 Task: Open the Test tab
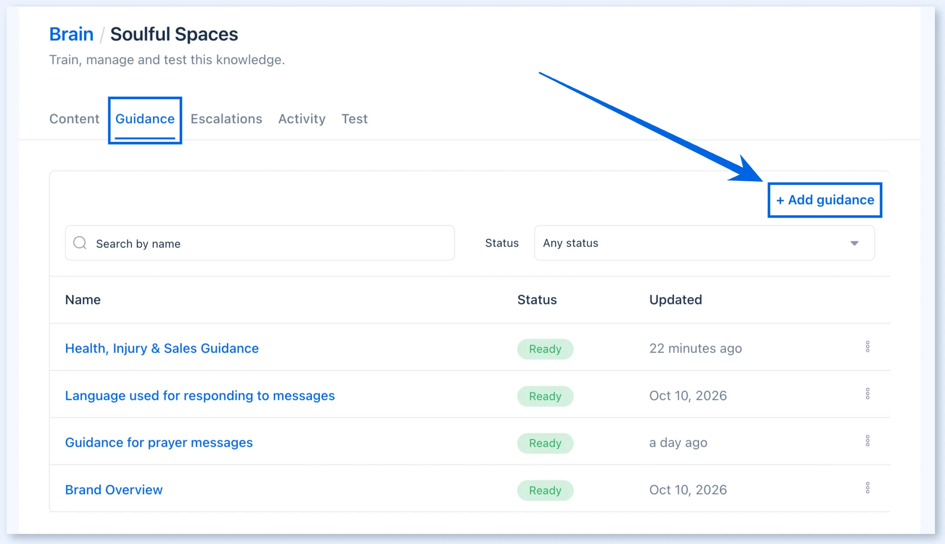[x=355, y=119]
